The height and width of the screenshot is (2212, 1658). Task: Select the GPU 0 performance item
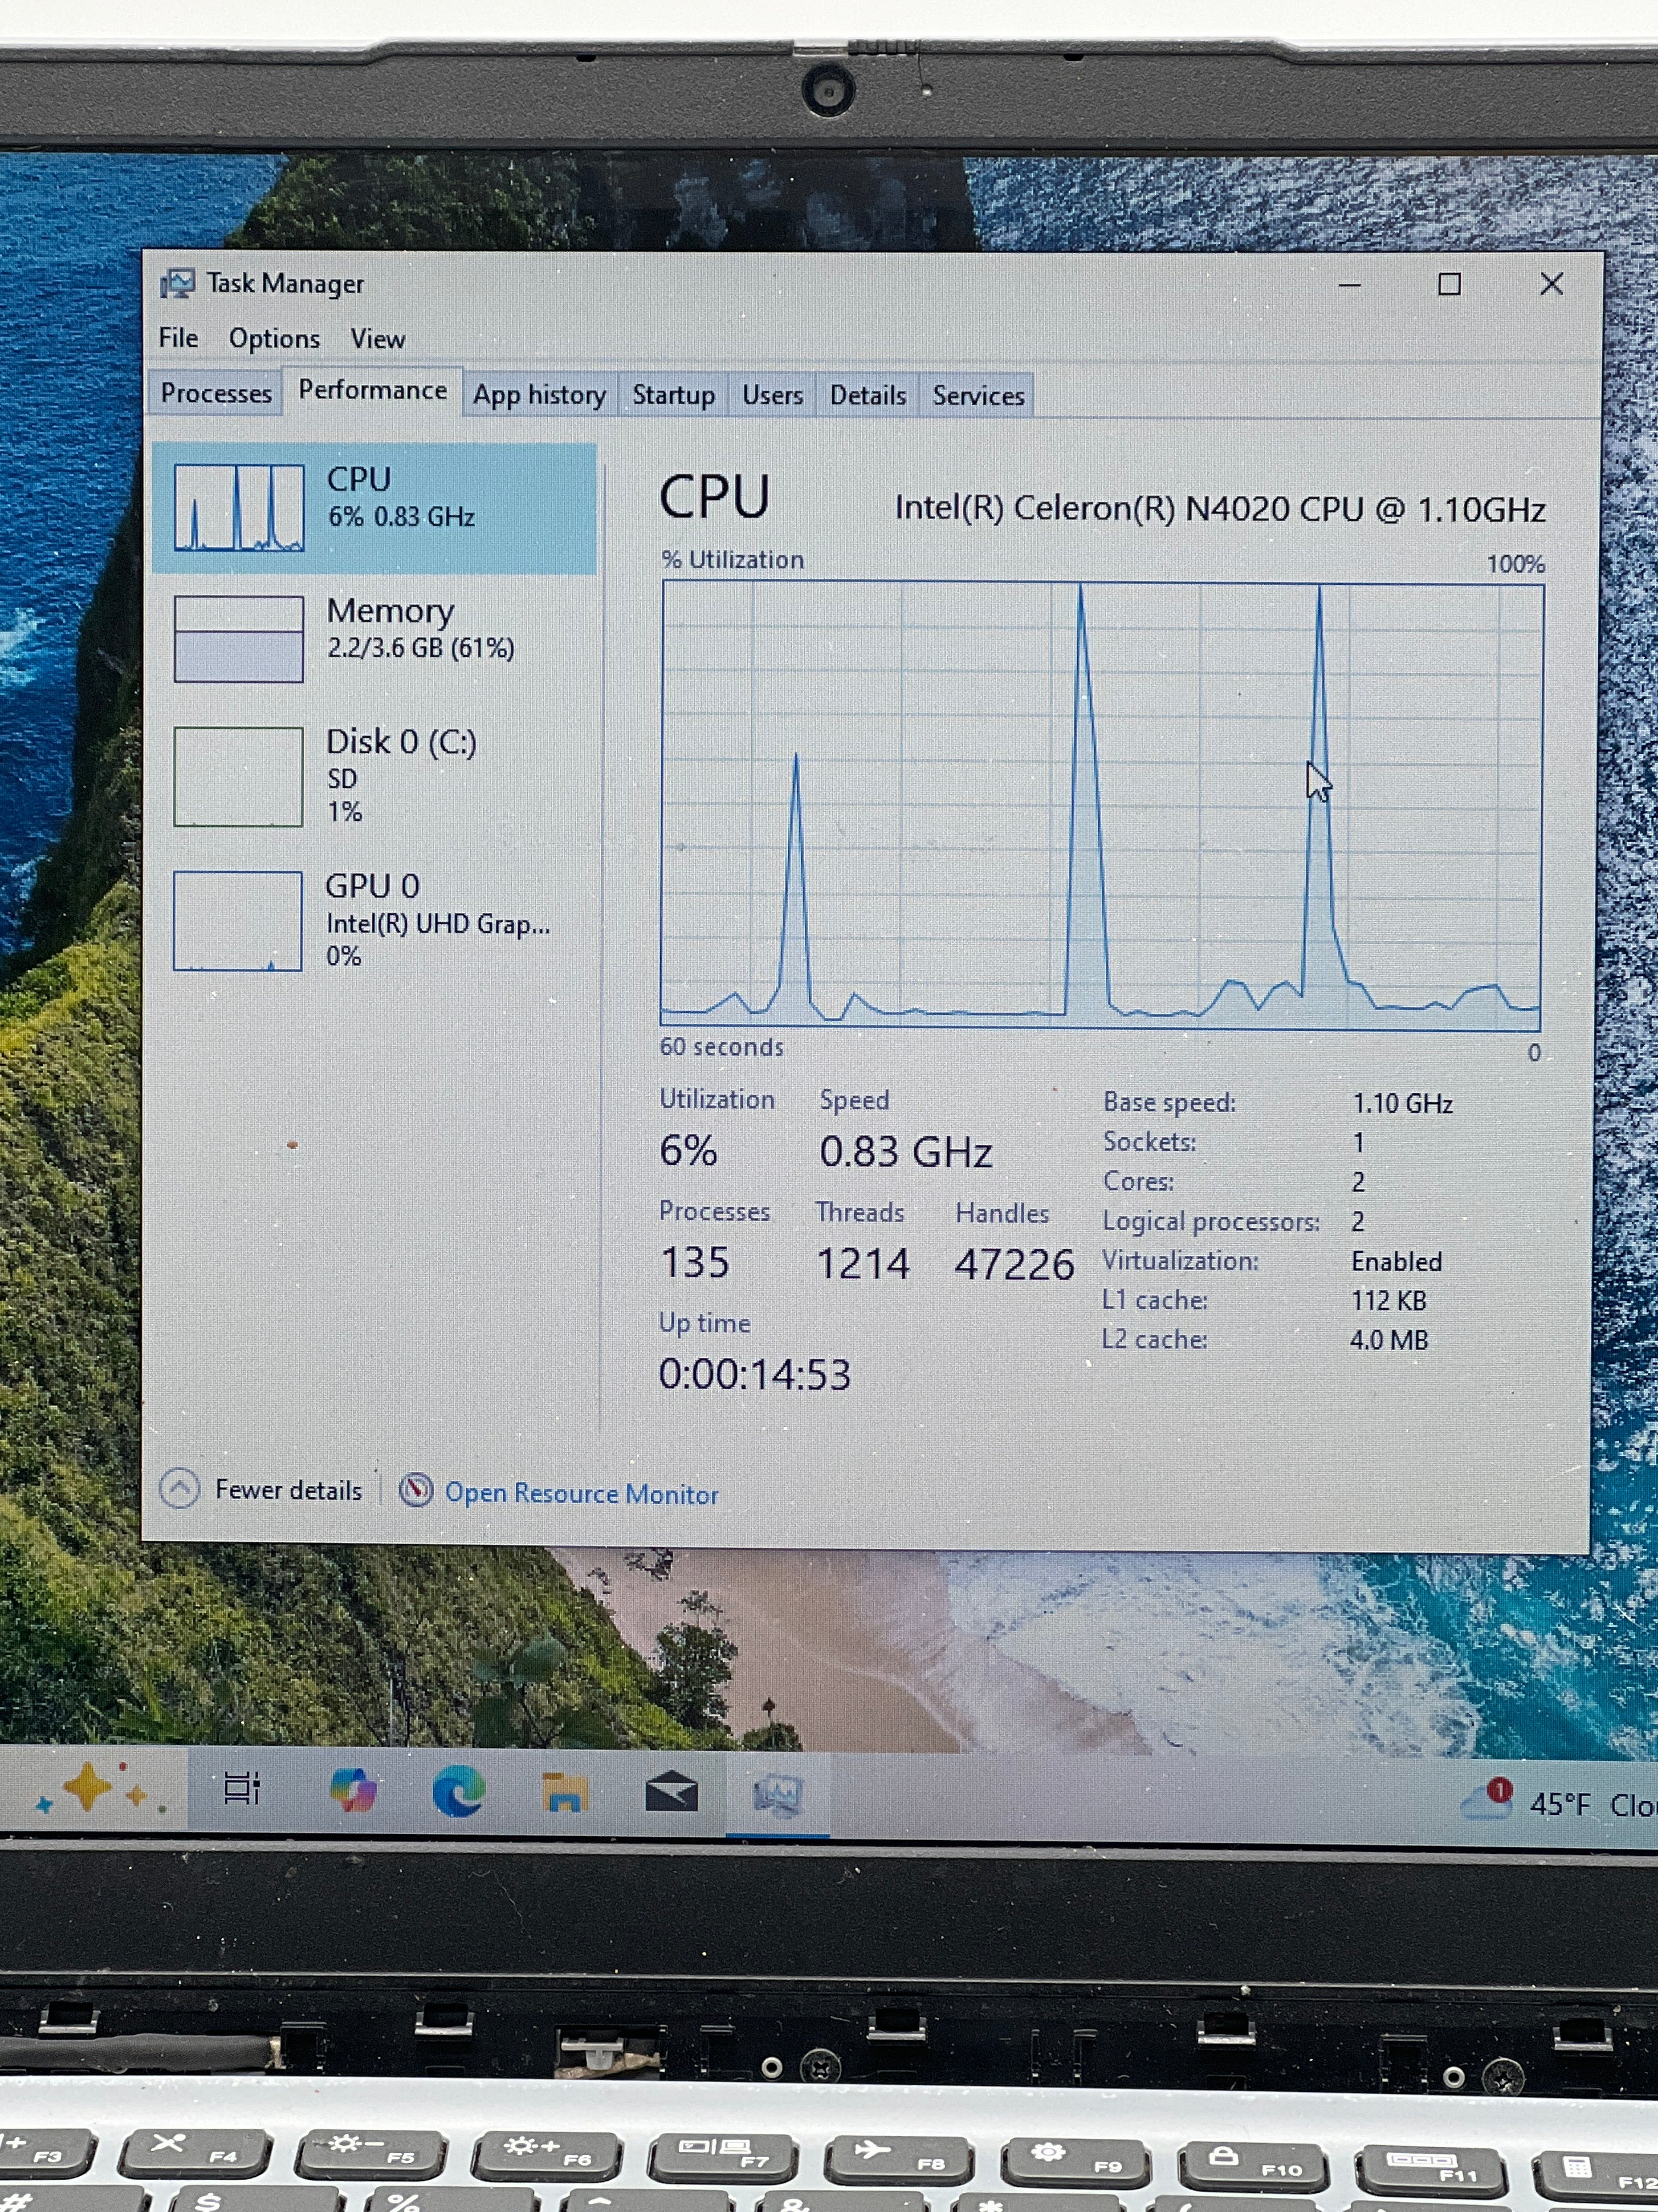375,920
